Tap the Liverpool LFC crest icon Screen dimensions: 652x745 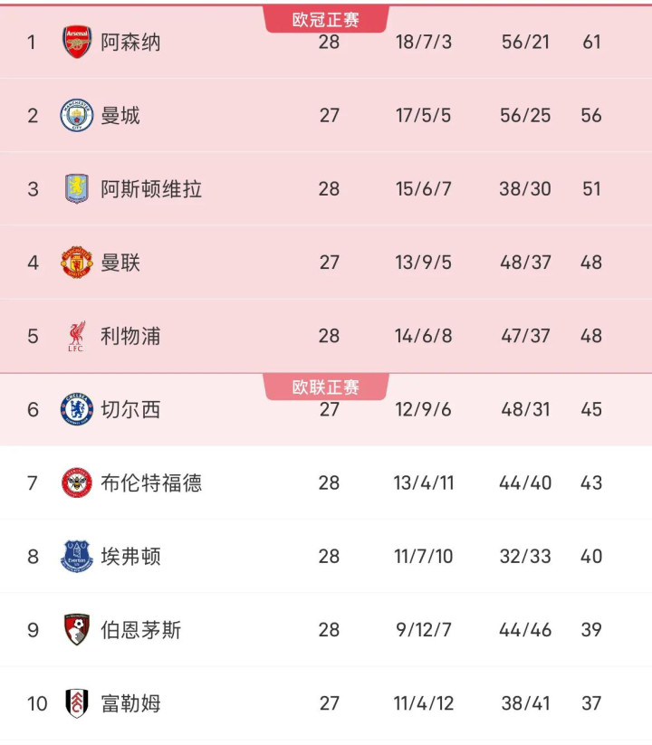tap(77, 337)
